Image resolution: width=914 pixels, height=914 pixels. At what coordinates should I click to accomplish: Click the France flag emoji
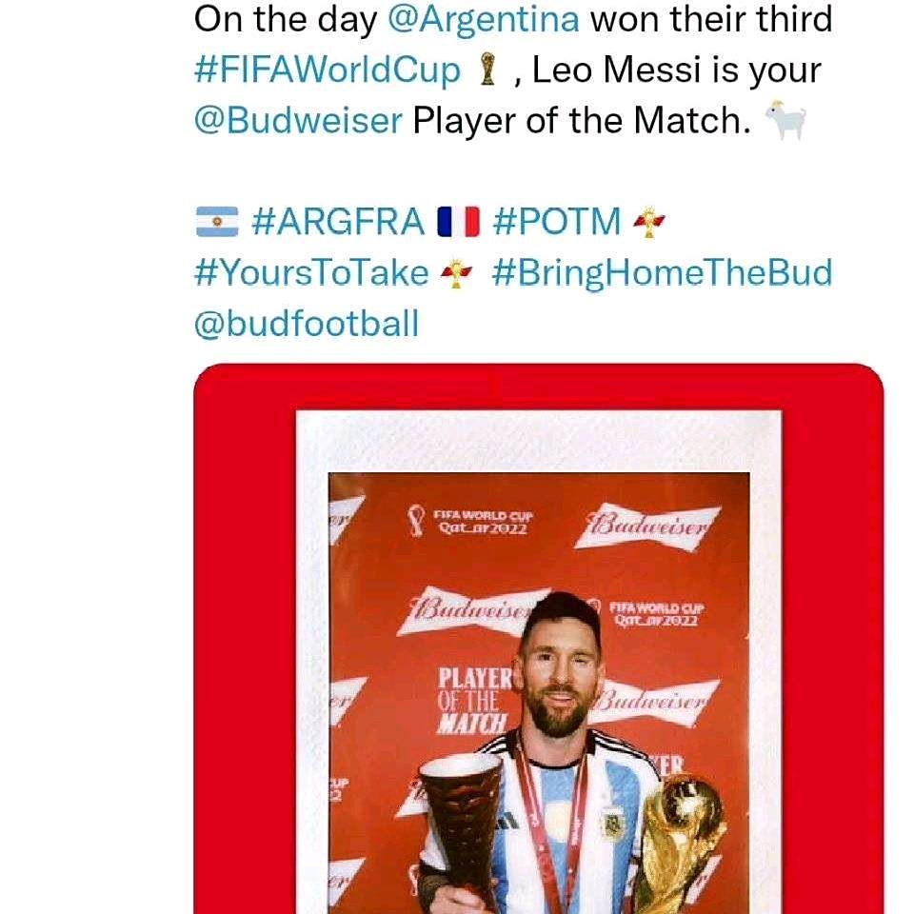(458, 222)
